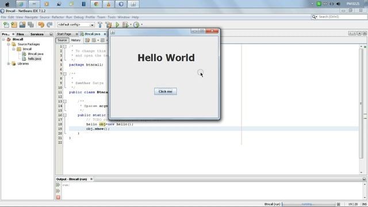Switch to the Files tab

tap(20, 34)
